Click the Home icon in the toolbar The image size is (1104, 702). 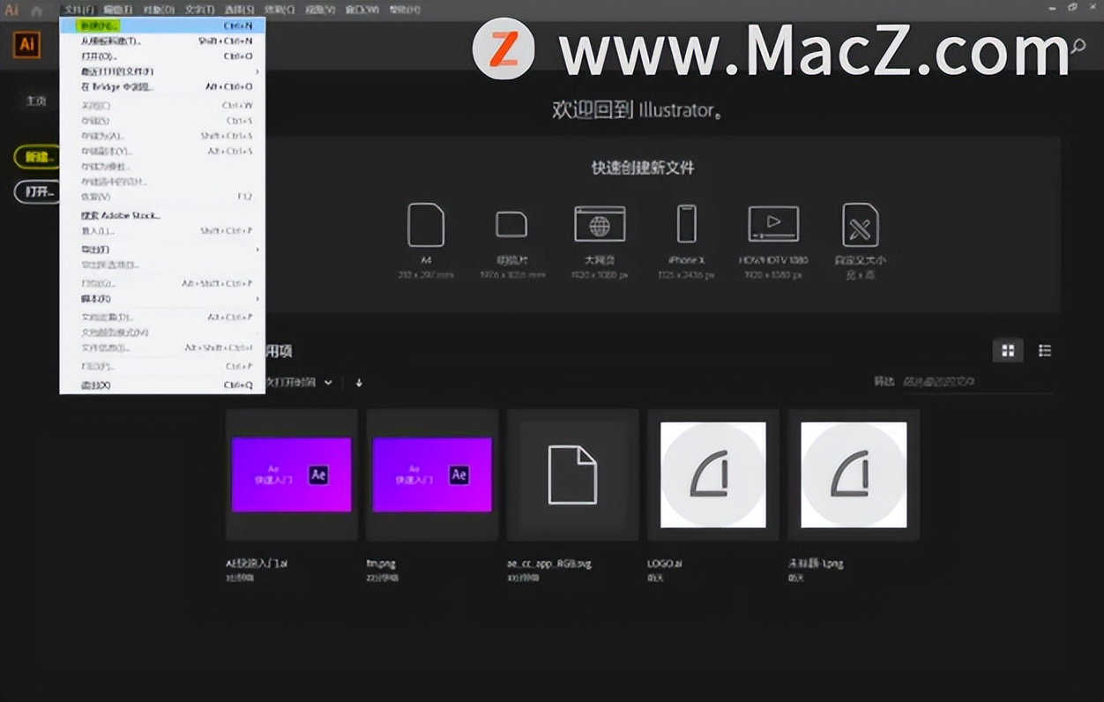tap(36, 10)
